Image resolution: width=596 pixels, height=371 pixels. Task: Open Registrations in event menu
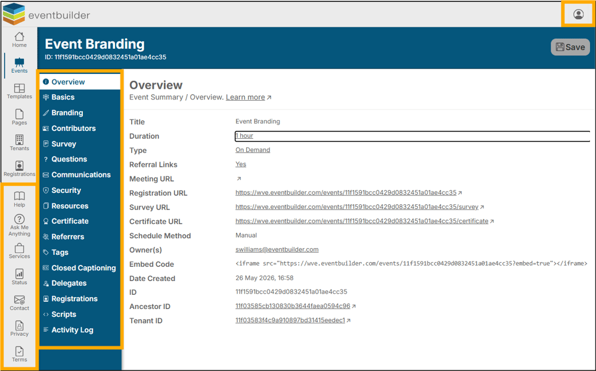tap(80, 299)
